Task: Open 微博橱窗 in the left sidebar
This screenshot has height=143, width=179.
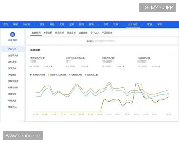Action: [x=12, y=94]
